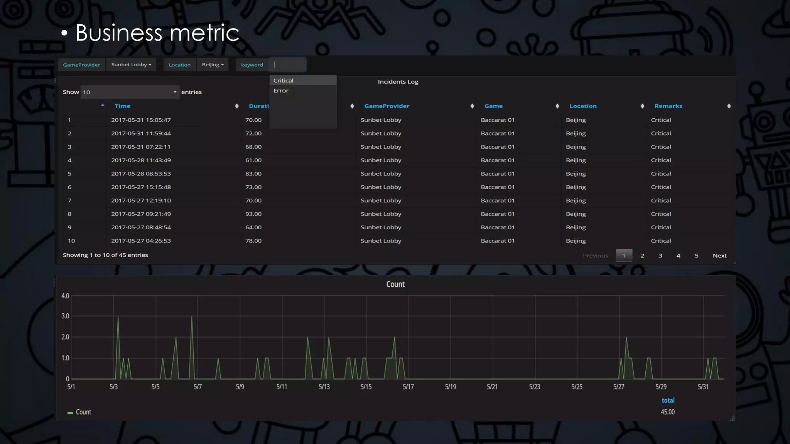Click the Game column sort icon
Screen dimensions: 790x444
tap(557, 106)
